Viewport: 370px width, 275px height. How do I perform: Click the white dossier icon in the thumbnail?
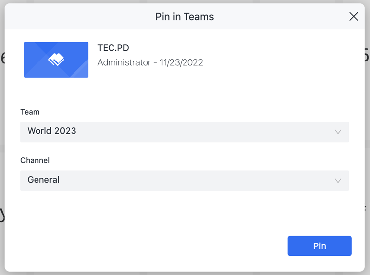pyautogui.click(x=56, y=60)
